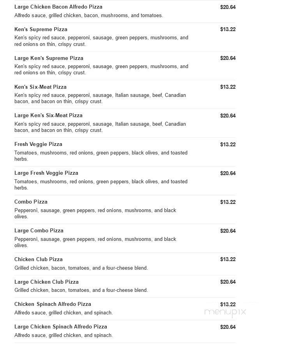Screen dimensions: 295x344
Task: Click the $20.64 price for Large Combo Pizza
Action: pos(228,231)
